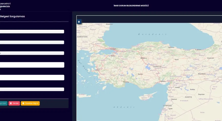
Task: Click Halep on the map
Action: (177, 87)
